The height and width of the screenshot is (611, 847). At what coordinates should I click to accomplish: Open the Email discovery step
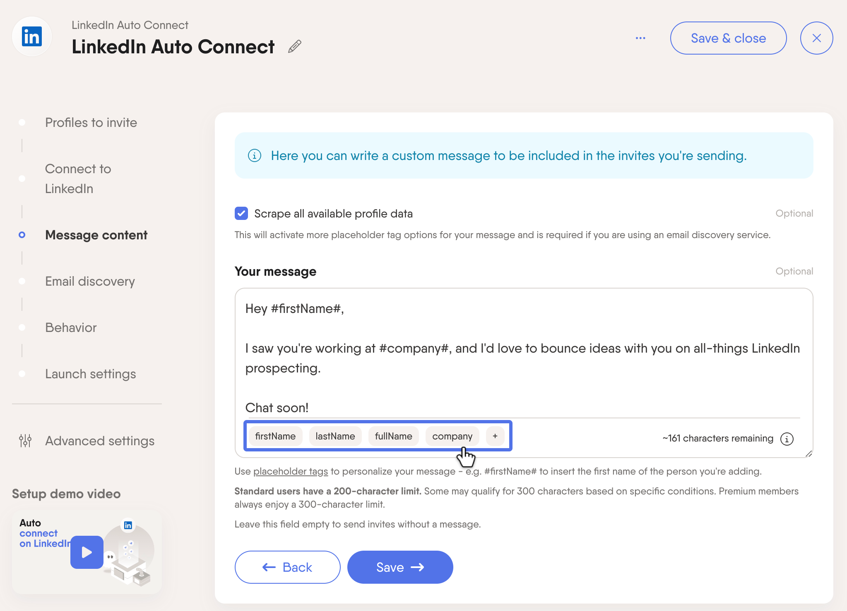pyautogui.click(x=90, y=281)
